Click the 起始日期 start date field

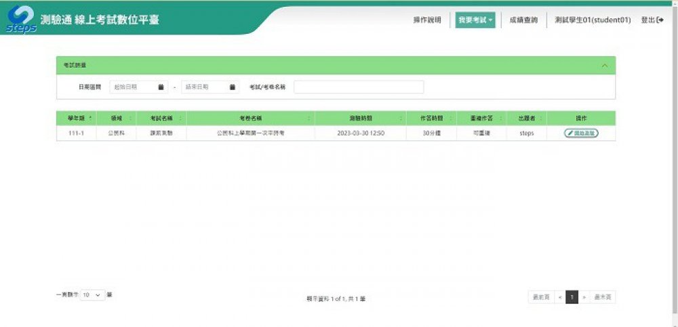click(132, 87)
